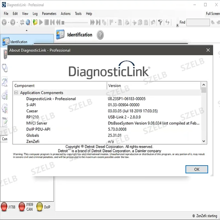
Task: Click OK in the About dialog
Action: point(197,169)
